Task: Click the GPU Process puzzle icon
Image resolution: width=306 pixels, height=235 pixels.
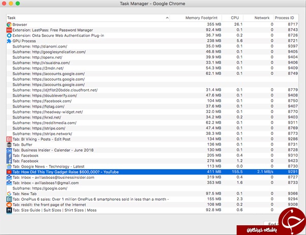Action: coord(9,41)
